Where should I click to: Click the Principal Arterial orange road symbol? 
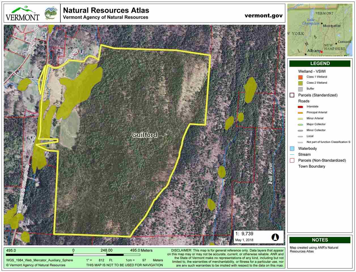[300, 113]
